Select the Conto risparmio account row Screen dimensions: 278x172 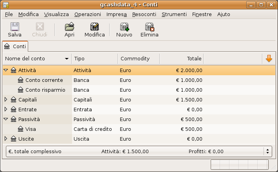[x=45, y=90]
